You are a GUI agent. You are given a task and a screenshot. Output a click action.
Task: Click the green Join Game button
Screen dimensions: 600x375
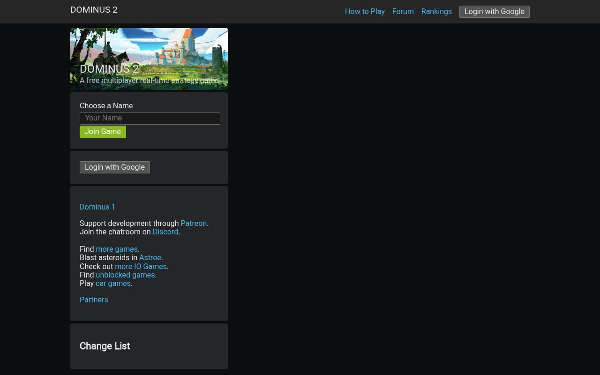[103, 132]
